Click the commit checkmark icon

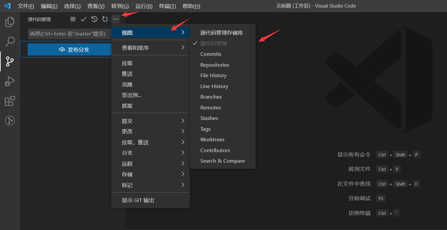pyautogui.click(x=83, y=19)
